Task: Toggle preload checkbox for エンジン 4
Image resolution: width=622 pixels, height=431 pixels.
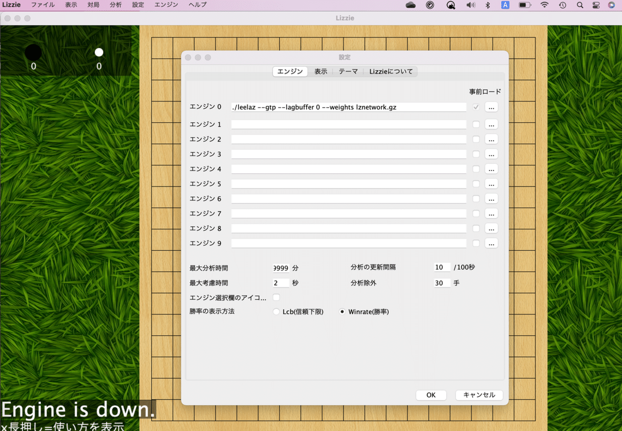Action: coord(476,169)
